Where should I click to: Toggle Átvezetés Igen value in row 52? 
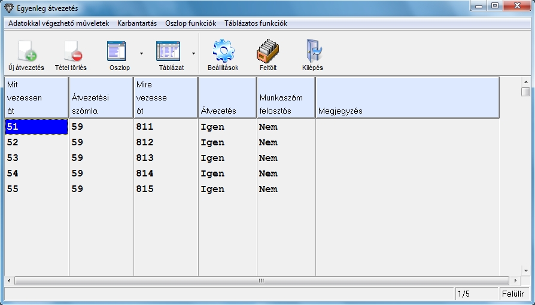coord(212,142)
